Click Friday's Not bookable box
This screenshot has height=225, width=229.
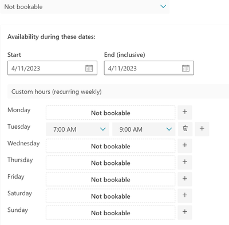click(110, 179)
